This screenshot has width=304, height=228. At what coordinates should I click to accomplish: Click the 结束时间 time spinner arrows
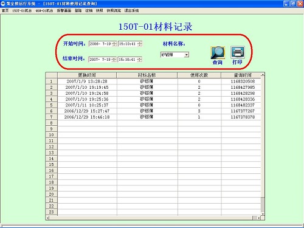(140, 60)
